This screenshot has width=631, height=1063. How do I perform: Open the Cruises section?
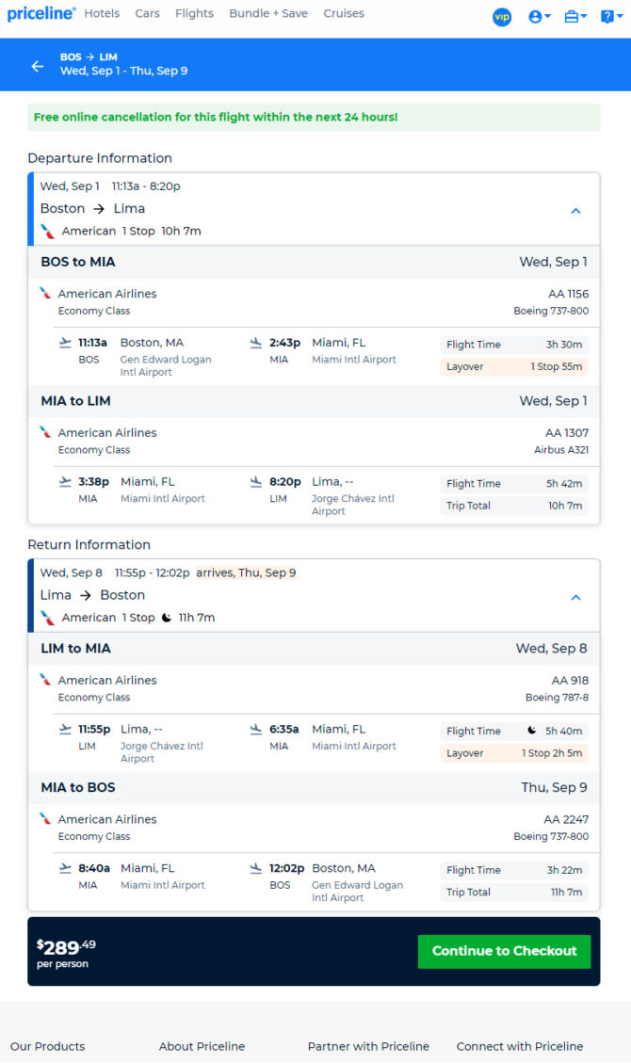pos(344,13)
